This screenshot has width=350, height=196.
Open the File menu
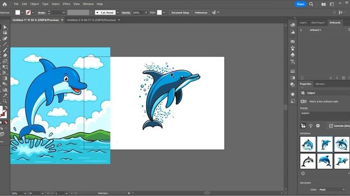click(16, 4)
